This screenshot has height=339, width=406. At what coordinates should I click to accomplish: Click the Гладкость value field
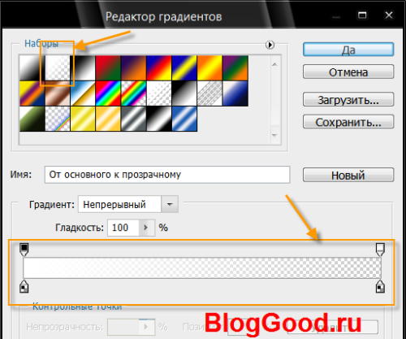click(x=123, y=228)
